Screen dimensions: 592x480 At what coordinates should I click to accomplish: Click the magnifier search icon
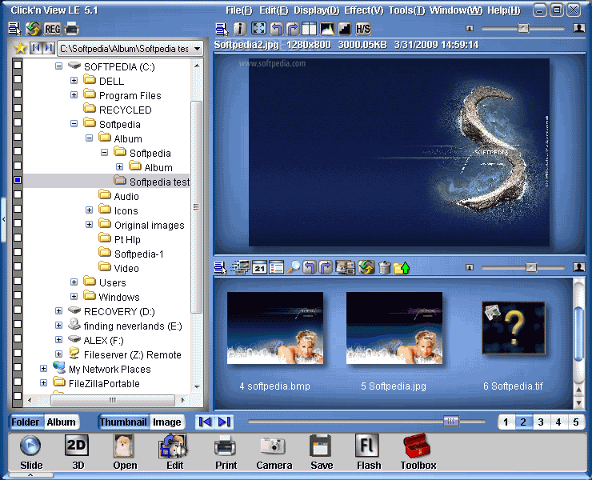click(x=293, y=267)
